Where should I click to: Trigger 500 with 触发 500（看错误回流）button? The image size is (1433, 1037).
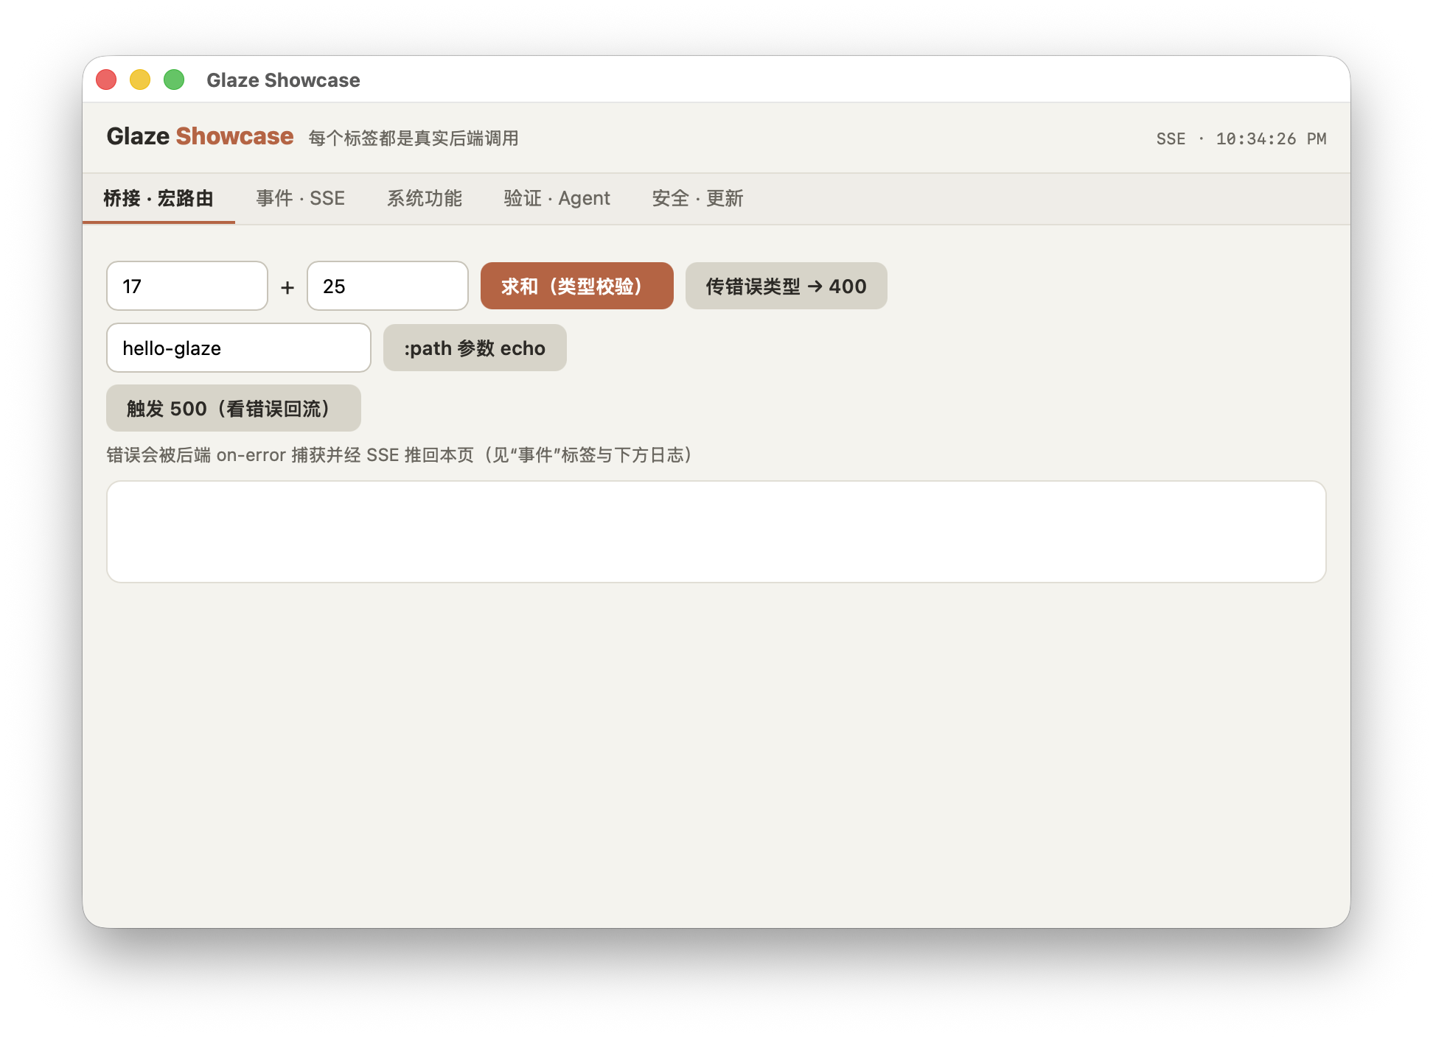(x=234, y=408)
